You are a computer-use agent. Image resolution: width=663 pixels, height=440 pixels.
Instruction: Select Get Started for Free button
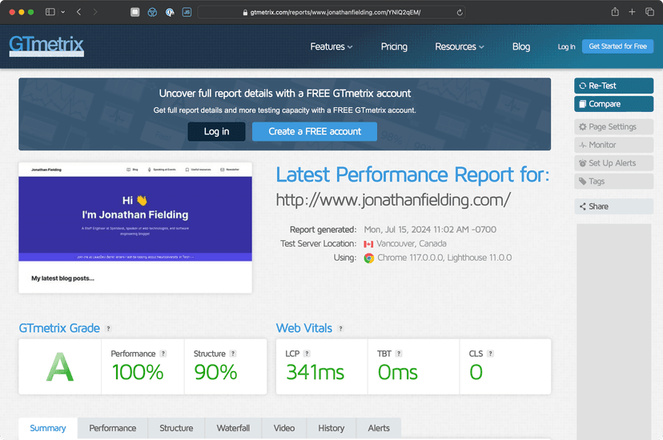click(617, 46)
